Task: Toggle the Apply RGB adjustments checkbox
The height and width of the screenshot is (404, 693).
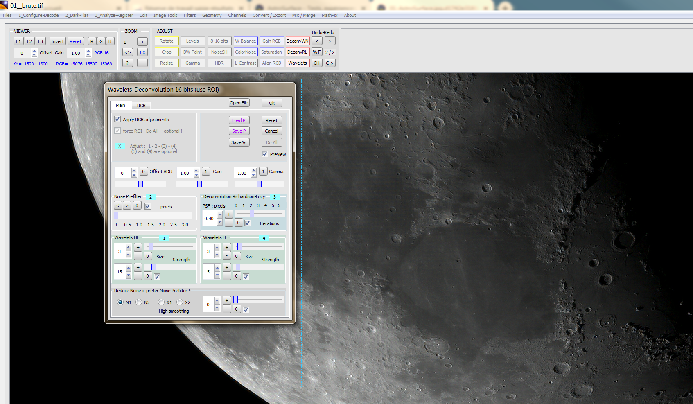Action: pyautogui.click(x=118, y=120)
